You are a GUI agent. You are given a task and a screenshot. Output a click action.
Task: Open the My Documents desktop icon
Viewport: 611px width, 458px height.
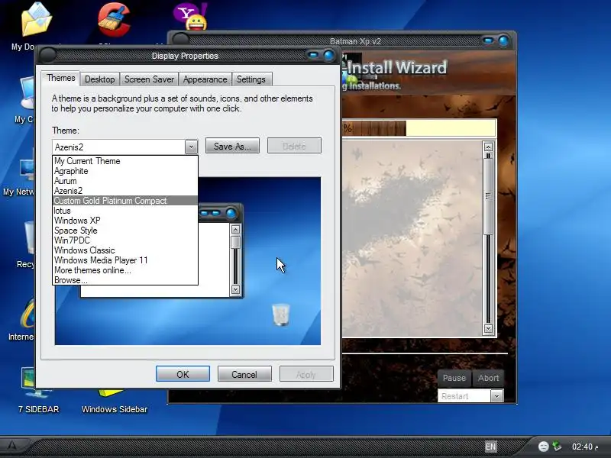pyautogui.click(x=36, y=20)
